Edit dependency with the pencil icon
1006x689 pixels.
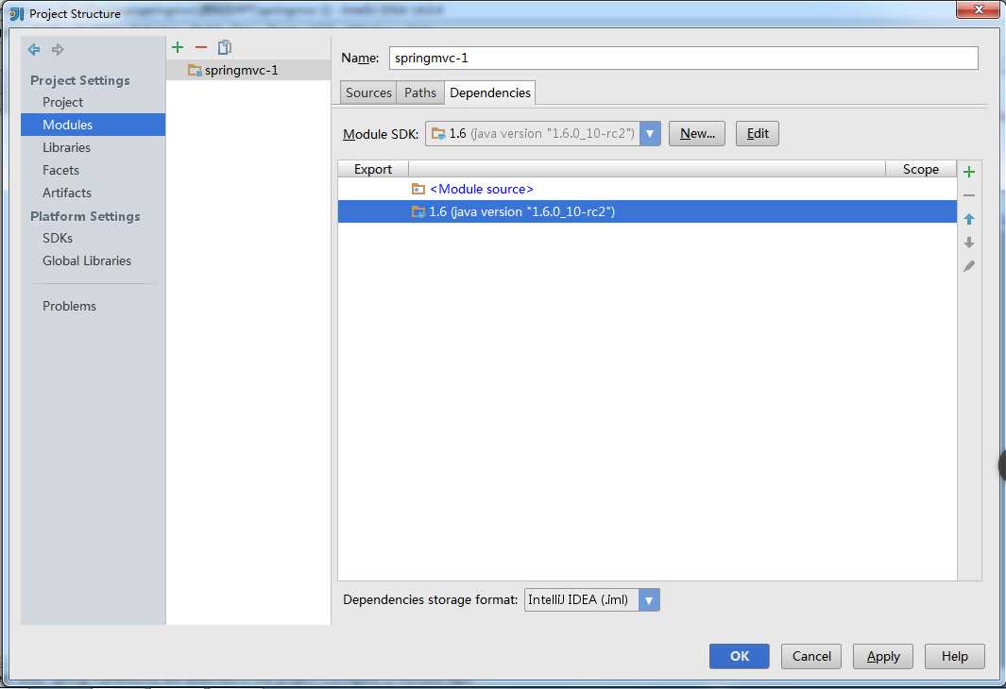[969, 266]
